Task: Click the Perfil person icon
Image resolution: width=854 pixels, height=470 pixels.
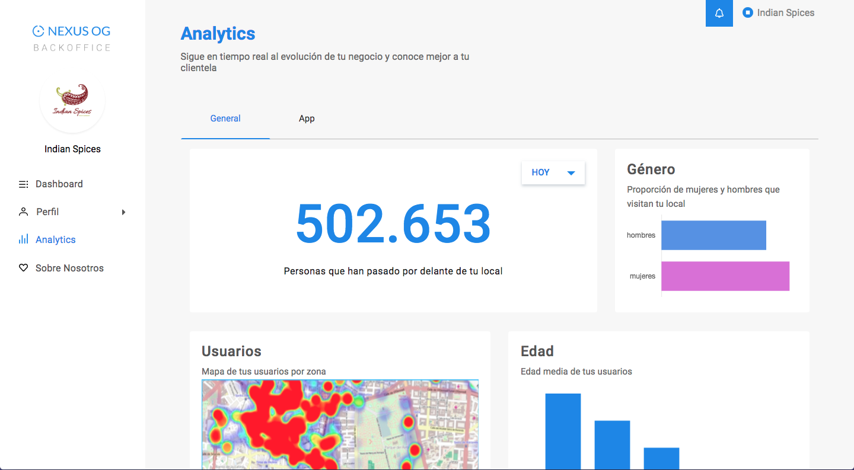Action: tap(23, 212)
